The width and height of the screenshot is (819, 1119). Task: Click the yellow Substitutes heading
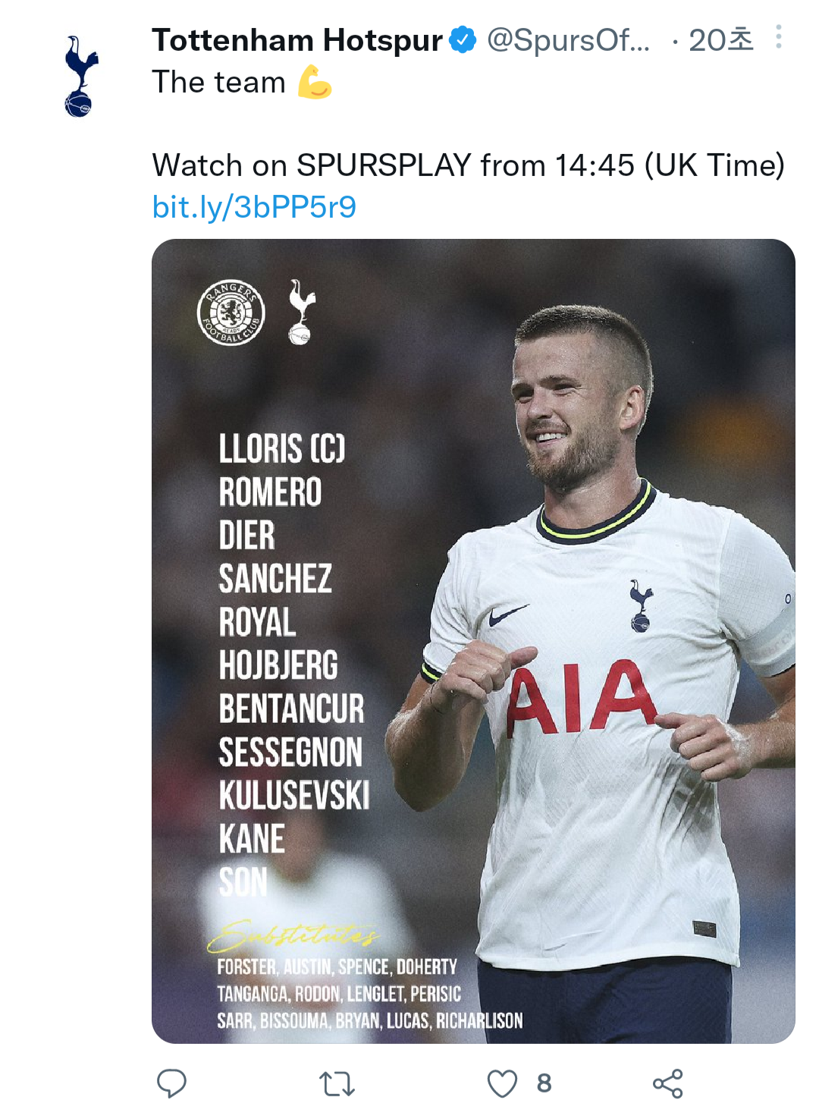pos(294,936)
